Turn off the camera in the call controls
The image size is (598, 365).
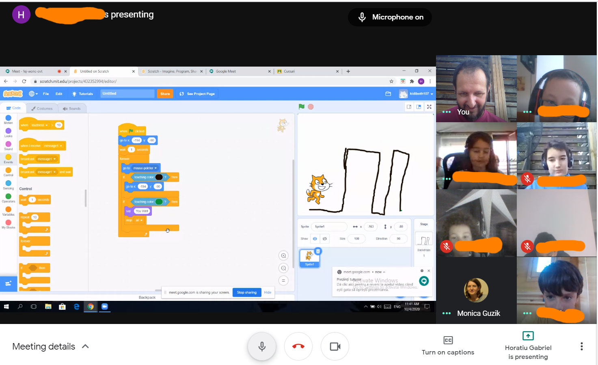click(335, 346)
